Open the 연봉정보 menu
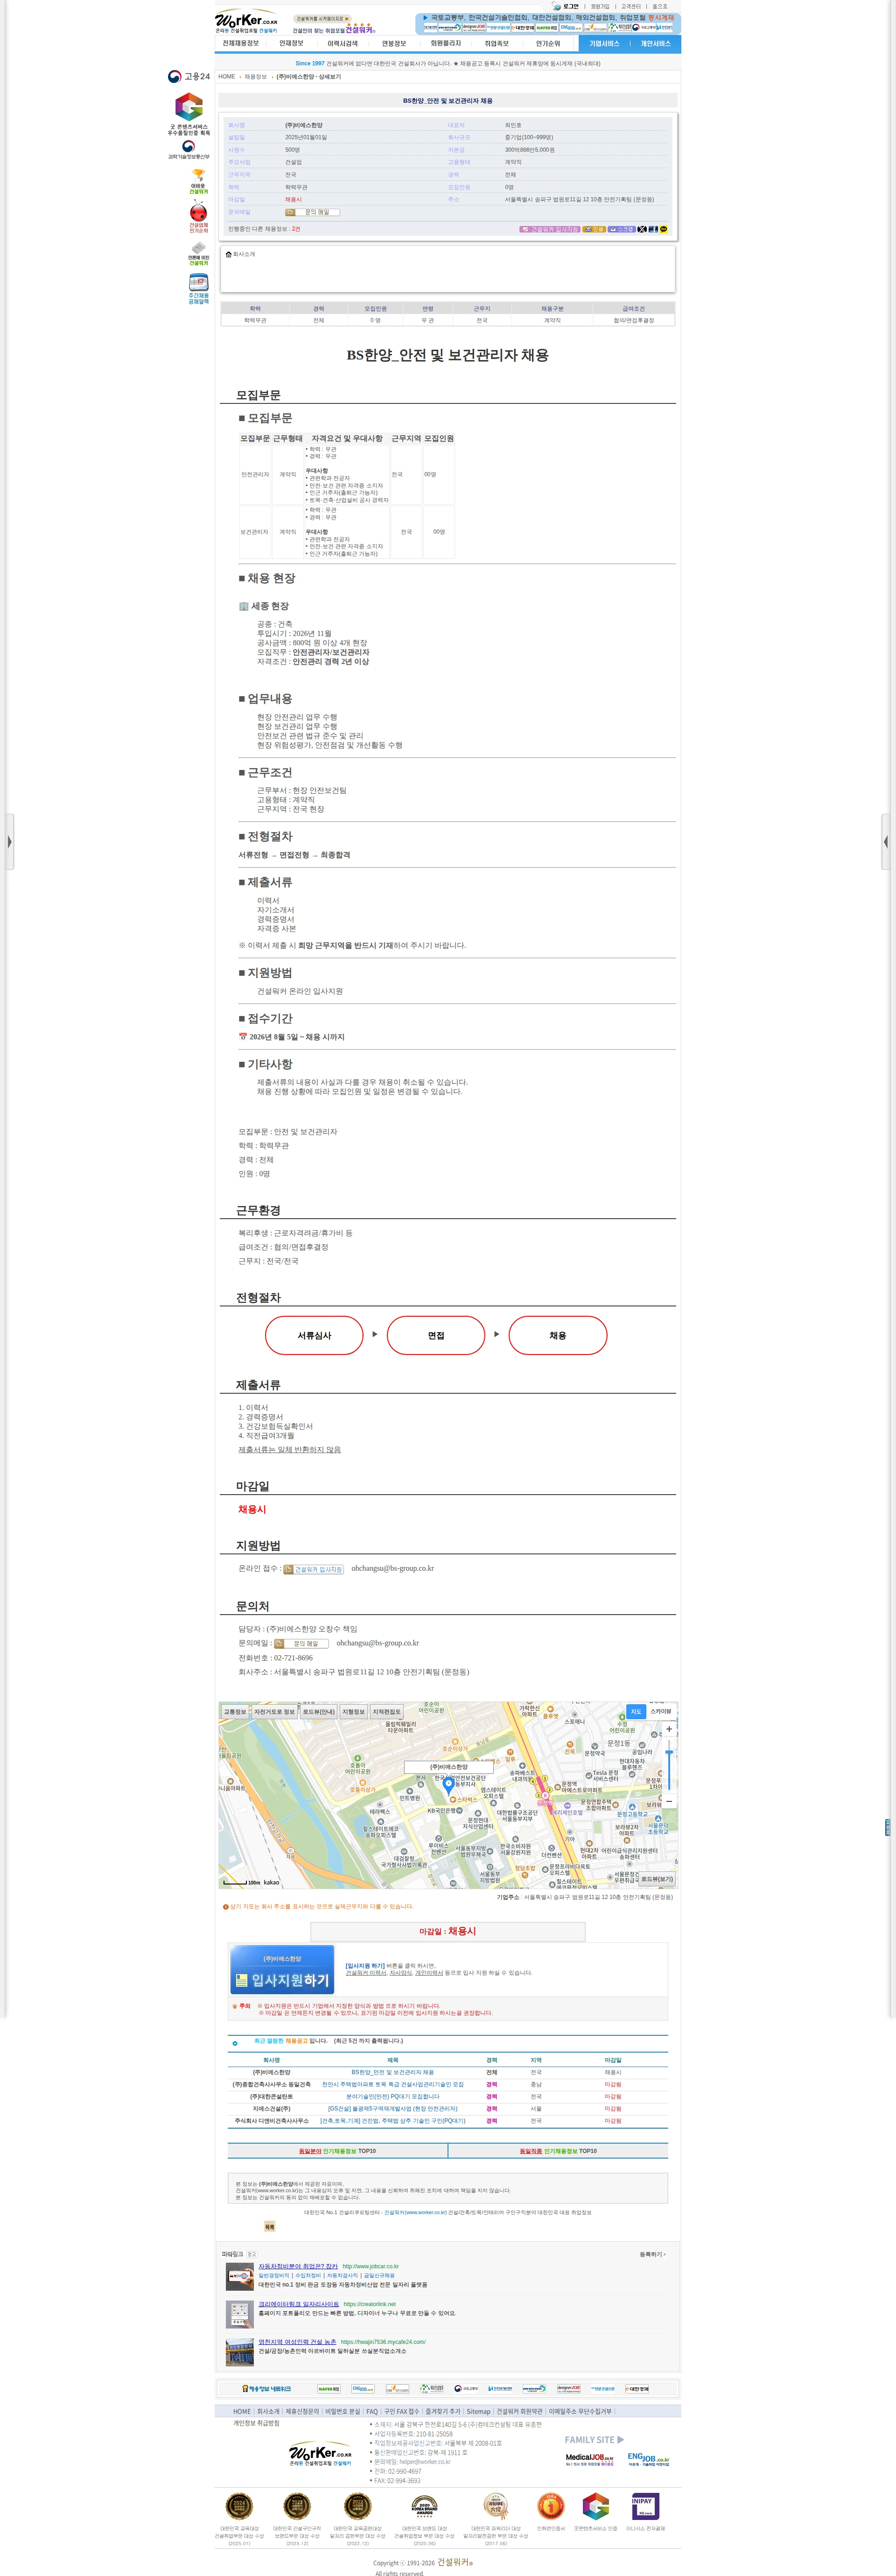Screen dimensions: 896x2576 point(394,44)
